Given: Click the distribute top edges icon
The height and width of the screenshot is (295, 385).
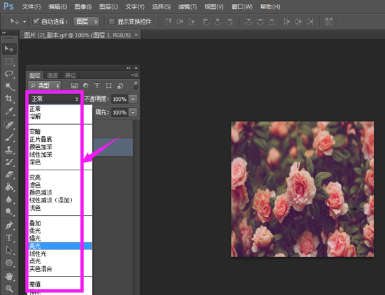Looking at the screenshot, I should [x=248, y=22].
